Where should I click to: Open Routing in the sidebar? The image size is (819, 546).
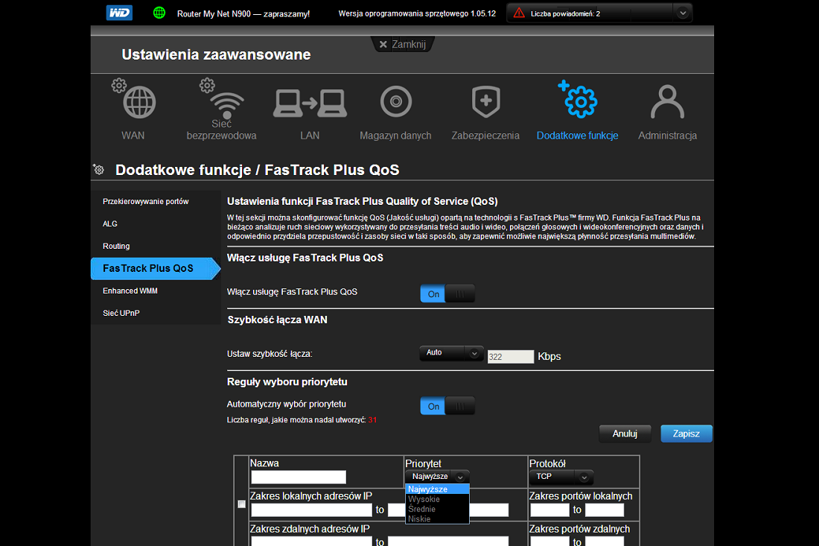coord(116,246)
